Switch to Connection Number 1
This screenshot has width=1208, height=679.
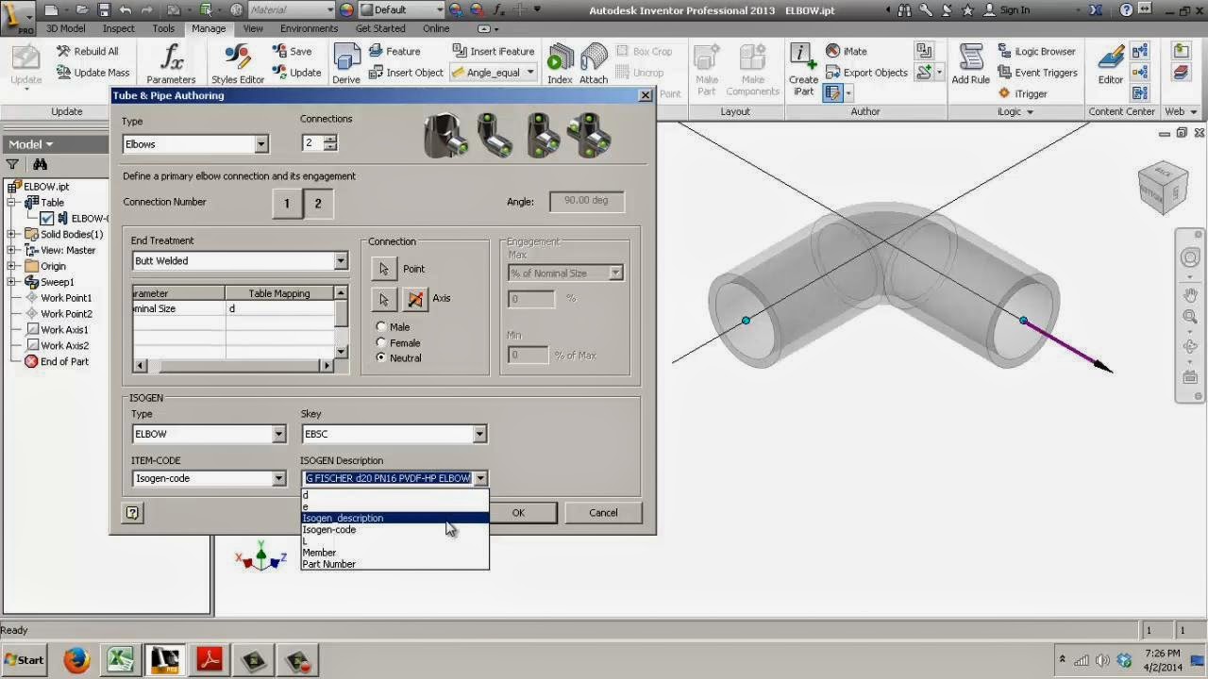pyautogui.click(x=287, y=204)
